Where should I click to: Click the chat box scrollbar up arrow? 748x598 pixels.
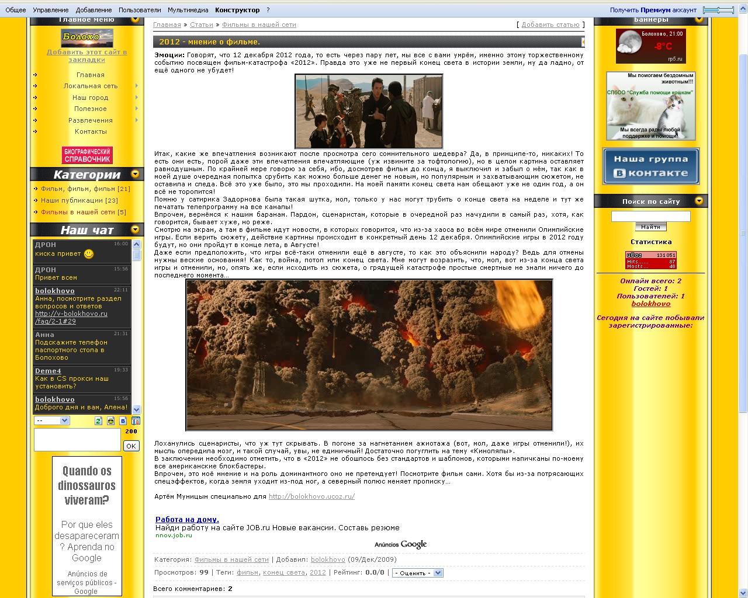[137, 244]
